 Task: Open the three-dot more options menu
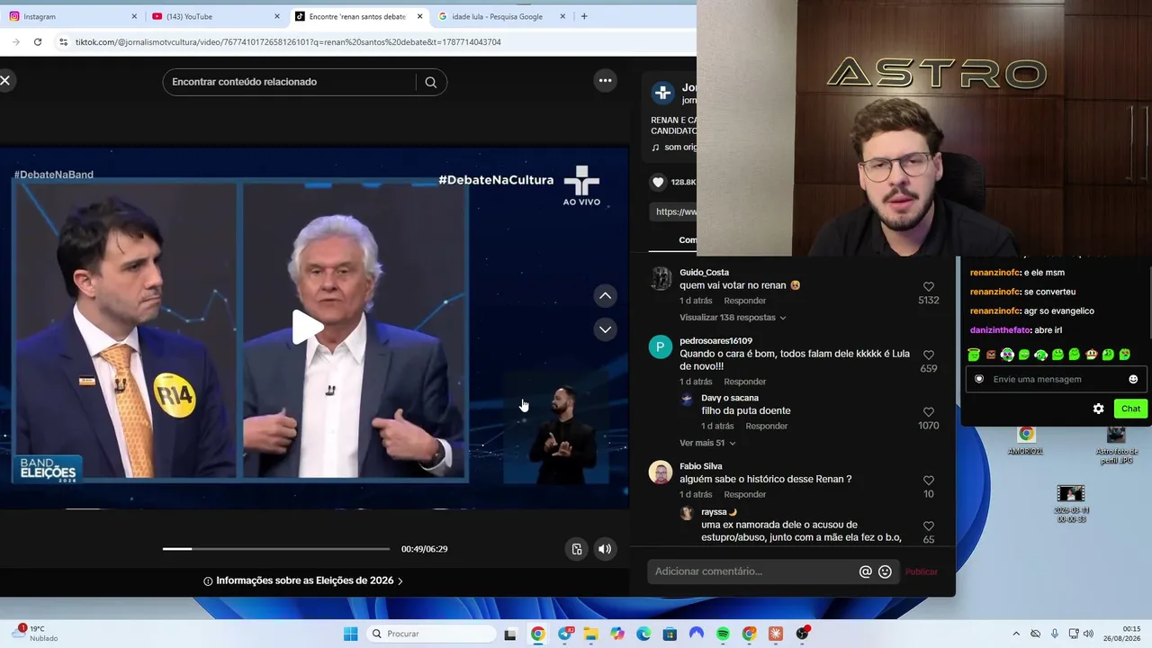click(606, 81)
